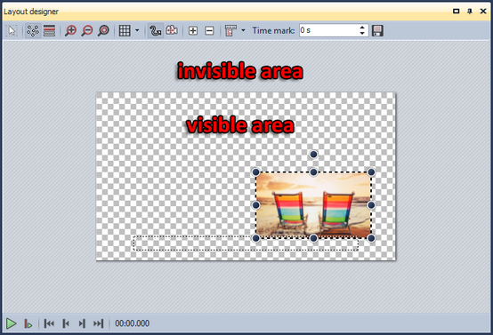493x335 pixels.
Task: Start playback with the green play button
Action: [x=12, y=323]
